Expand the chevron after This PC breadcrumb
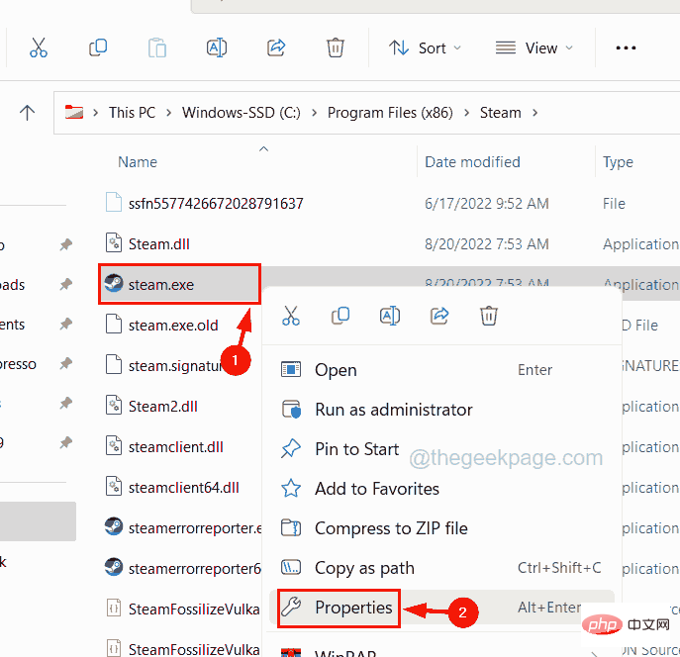 168,113
